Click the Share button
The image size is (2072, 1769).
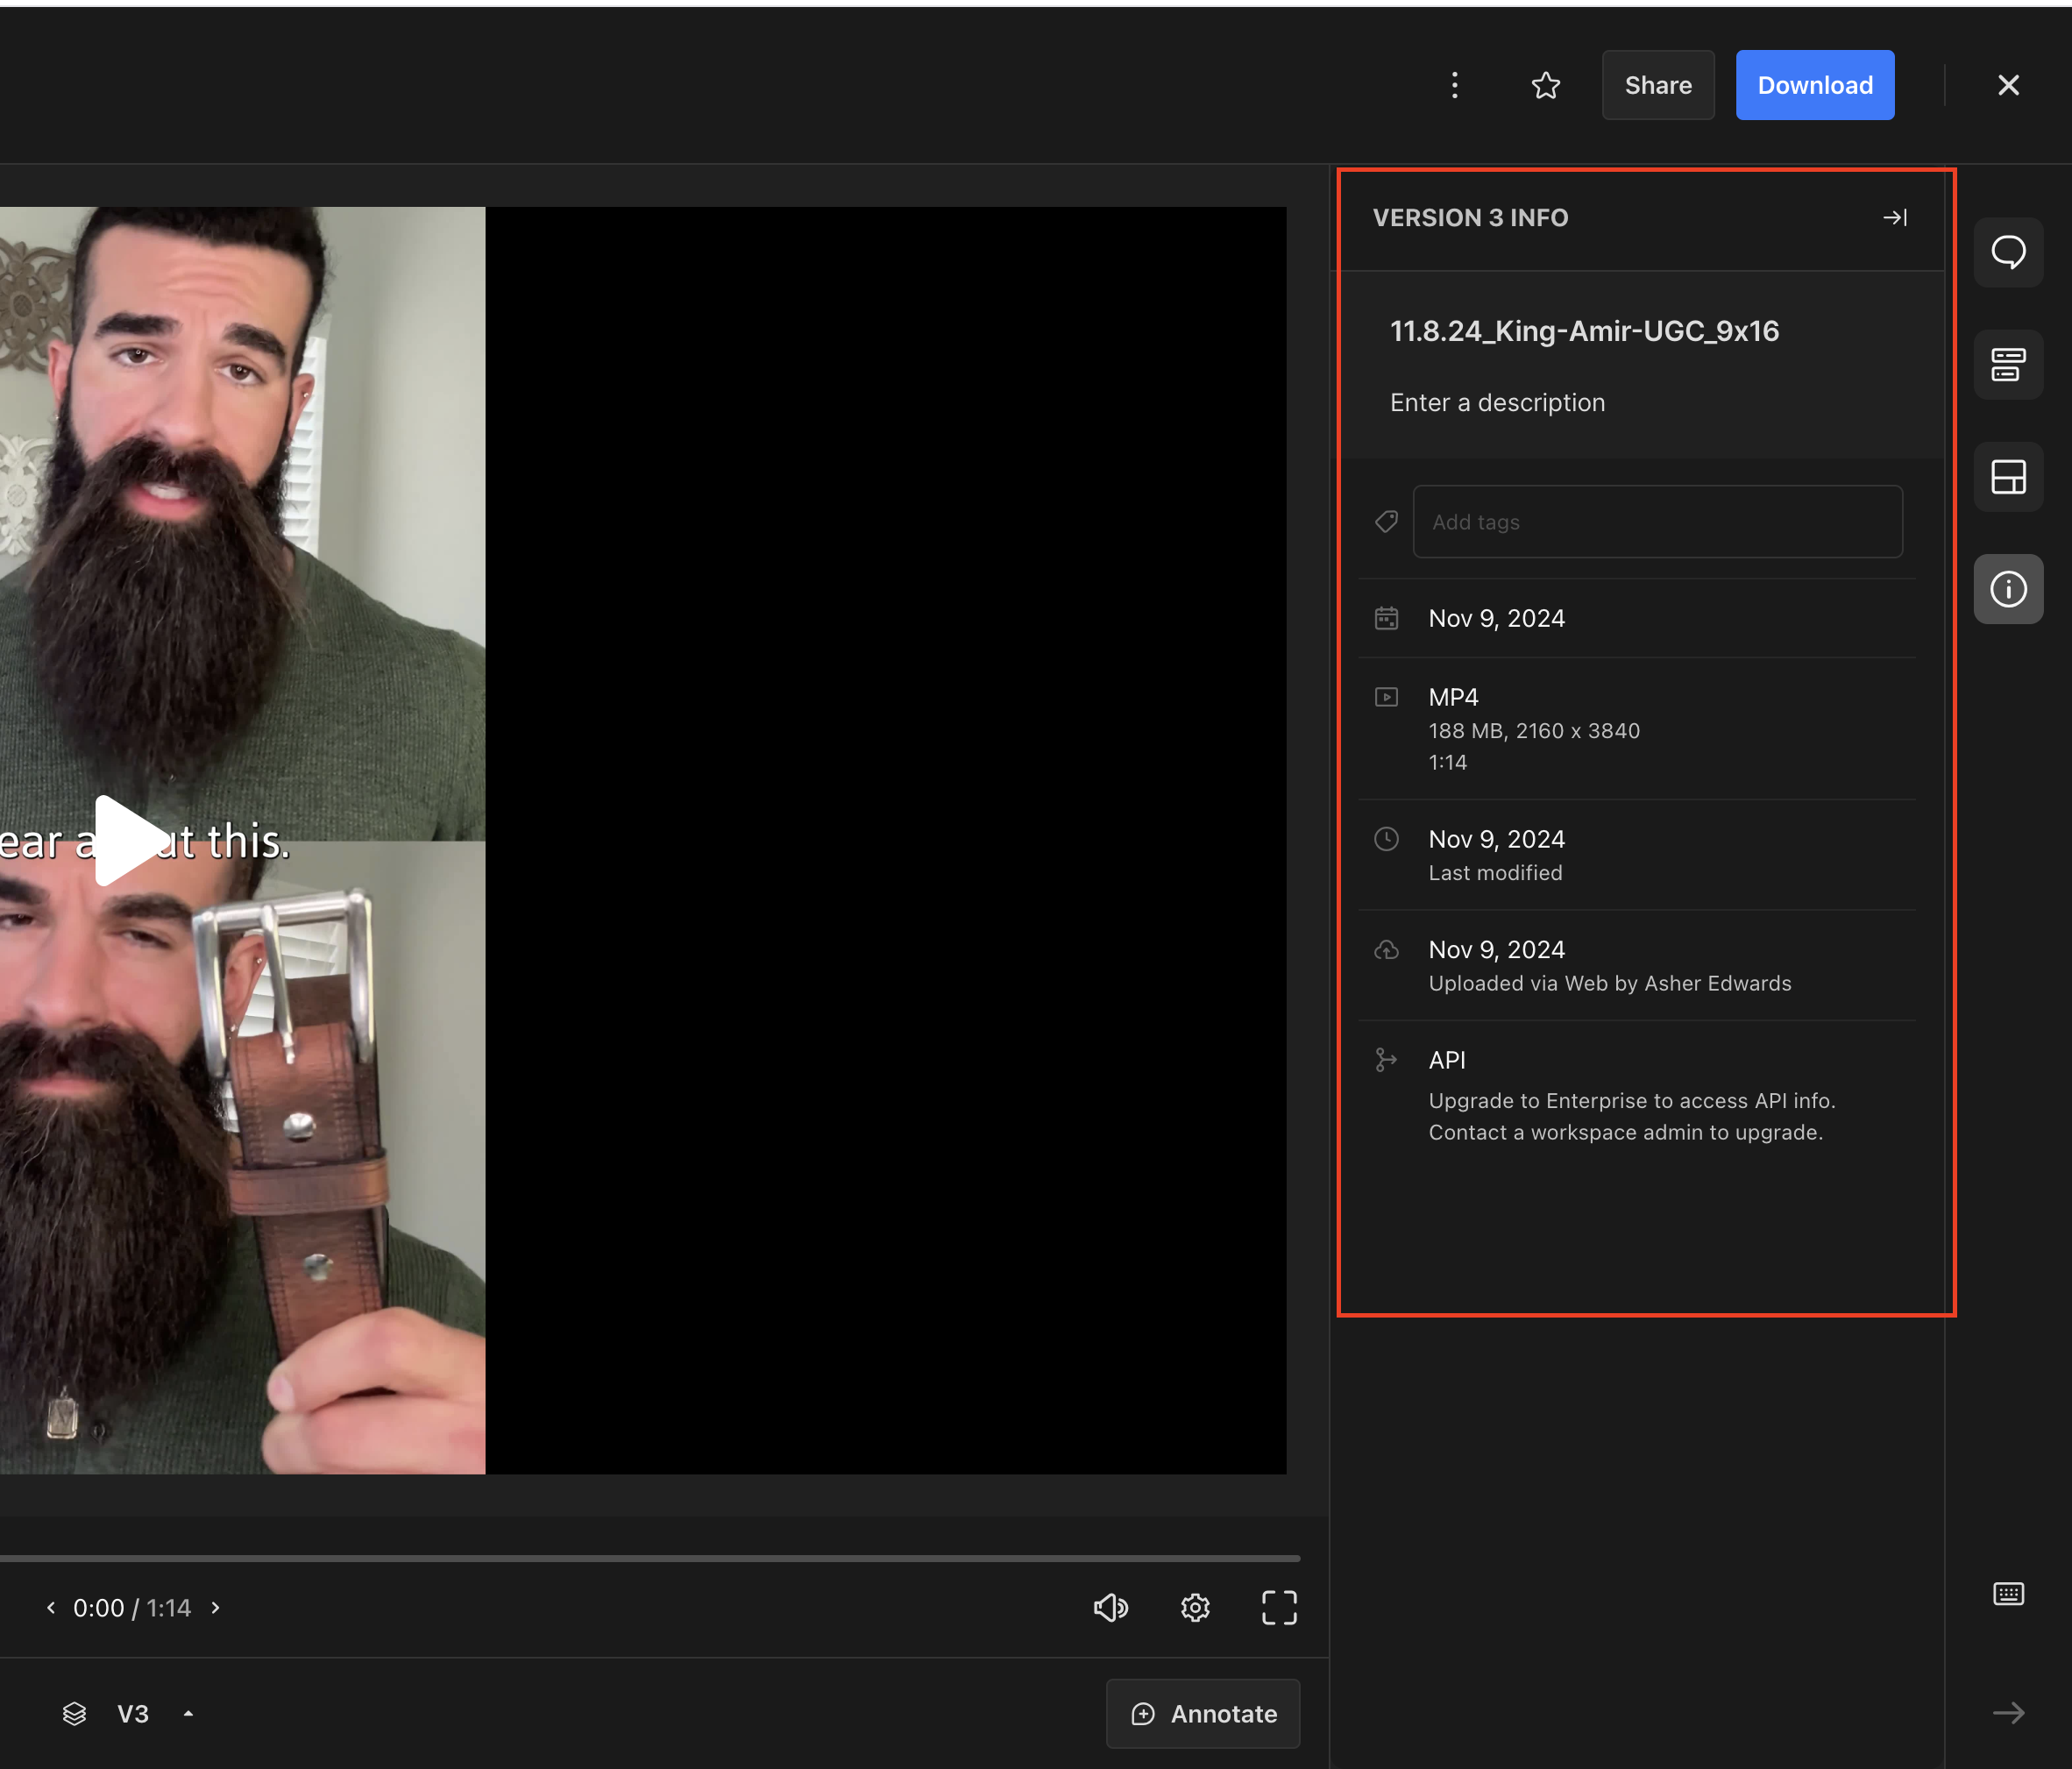pos(1657,85)
